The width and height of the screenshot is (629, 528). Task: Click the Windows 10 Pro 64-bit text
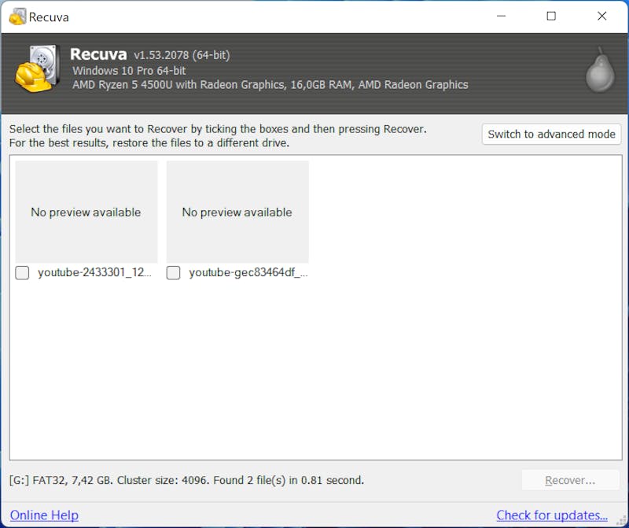coord(129,71)
